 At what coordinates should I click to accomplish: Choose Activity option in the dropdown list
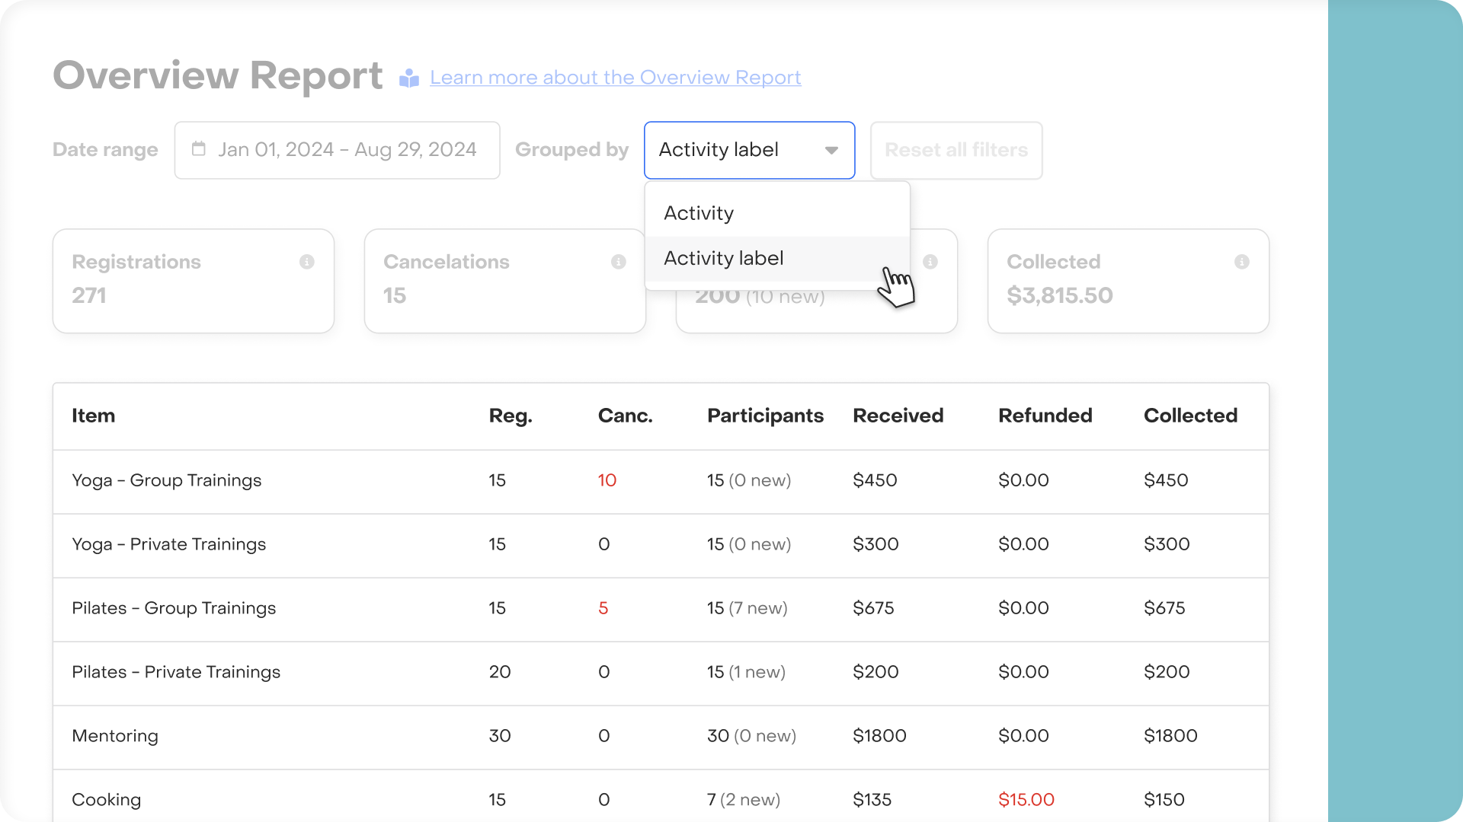pos(777,213)
